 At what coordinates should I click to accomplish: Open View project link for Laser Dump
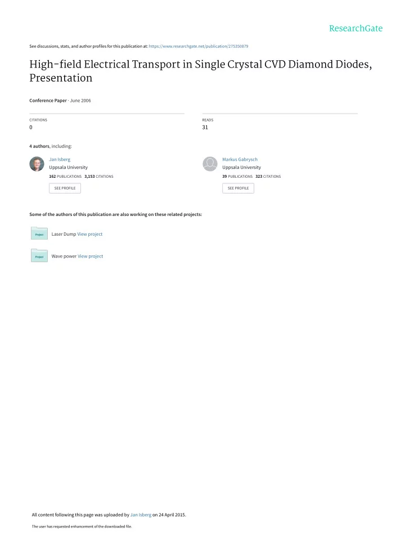pos(90,234)
